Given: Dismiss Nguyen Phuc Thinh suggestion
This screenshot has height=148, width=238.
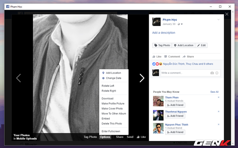Looking at the screenshot, I should 219,124.
